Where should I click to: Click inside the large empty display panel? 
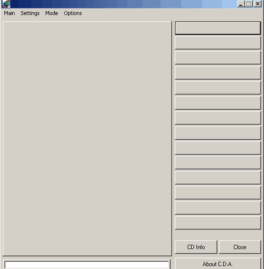87,139
